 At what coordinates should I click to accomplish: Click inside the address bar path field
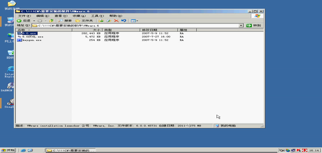click(x=136, y=26)
